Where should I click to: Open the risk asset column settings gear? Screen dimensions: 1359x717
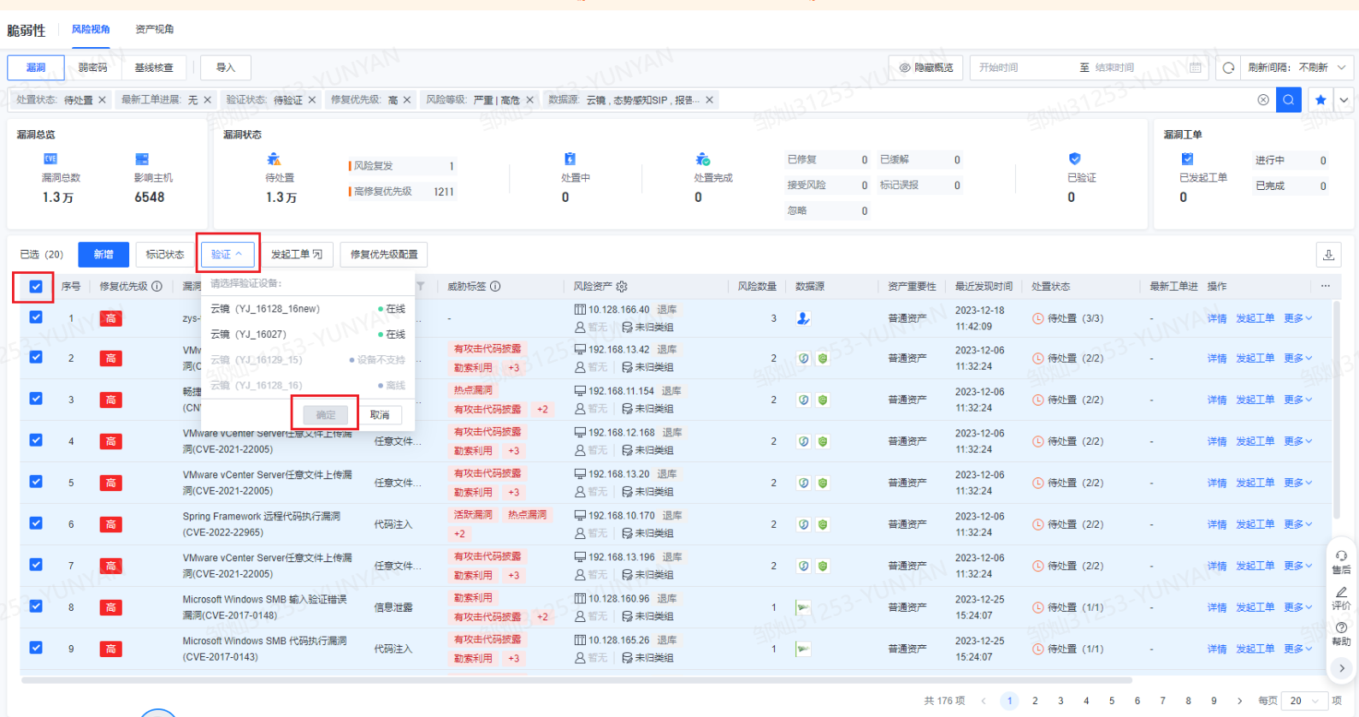point(622,287)
